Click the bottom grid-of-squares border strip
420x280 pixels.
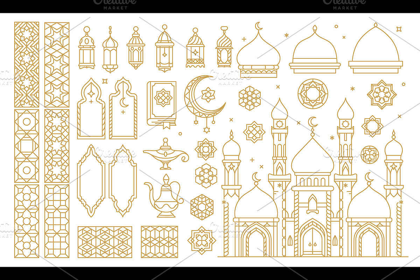(57, 221)
